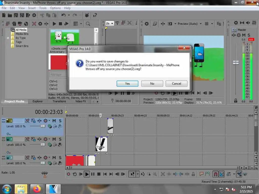Image resolution: width=259 pixels, height=194 pixels.
Task: Open the Insert menu
Action: [32, 8]
